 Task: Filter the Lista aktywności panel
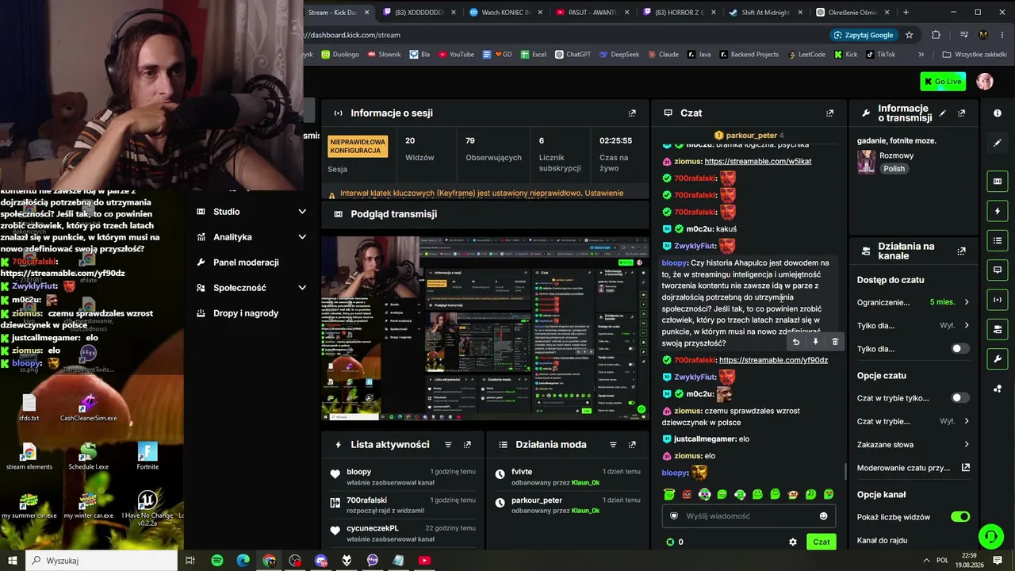(x=448, y=445)
